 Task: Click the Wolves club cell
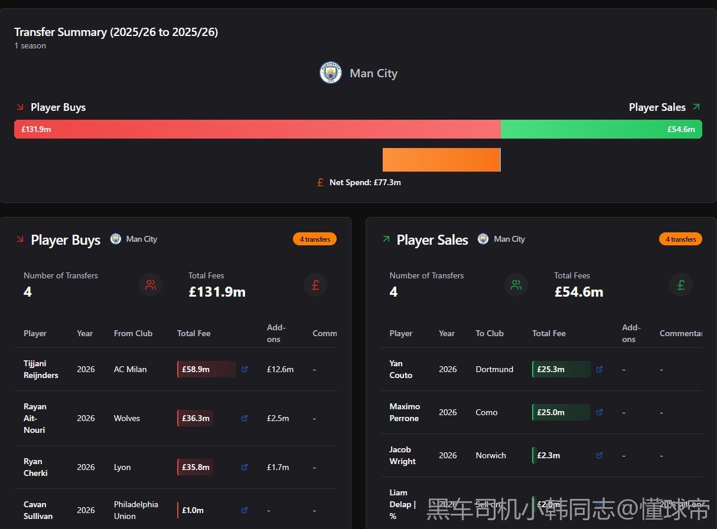pos(127,418)
